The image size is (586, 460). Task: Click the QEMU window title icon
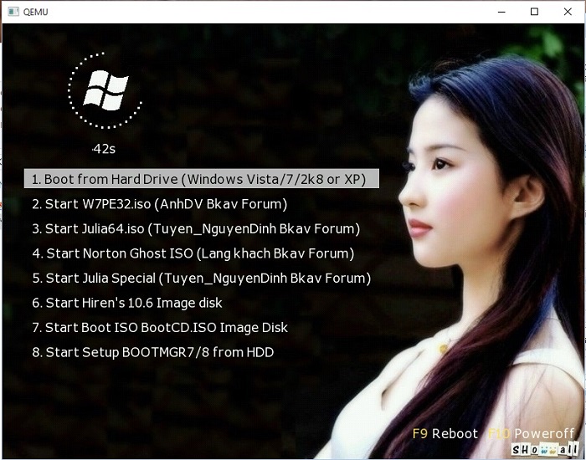coord(13,12)
